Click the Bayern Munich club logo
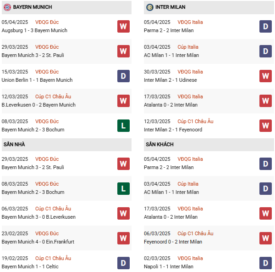The width and height of the screenshot is (275, 272). pyautogui.click(x=7, y=7)
